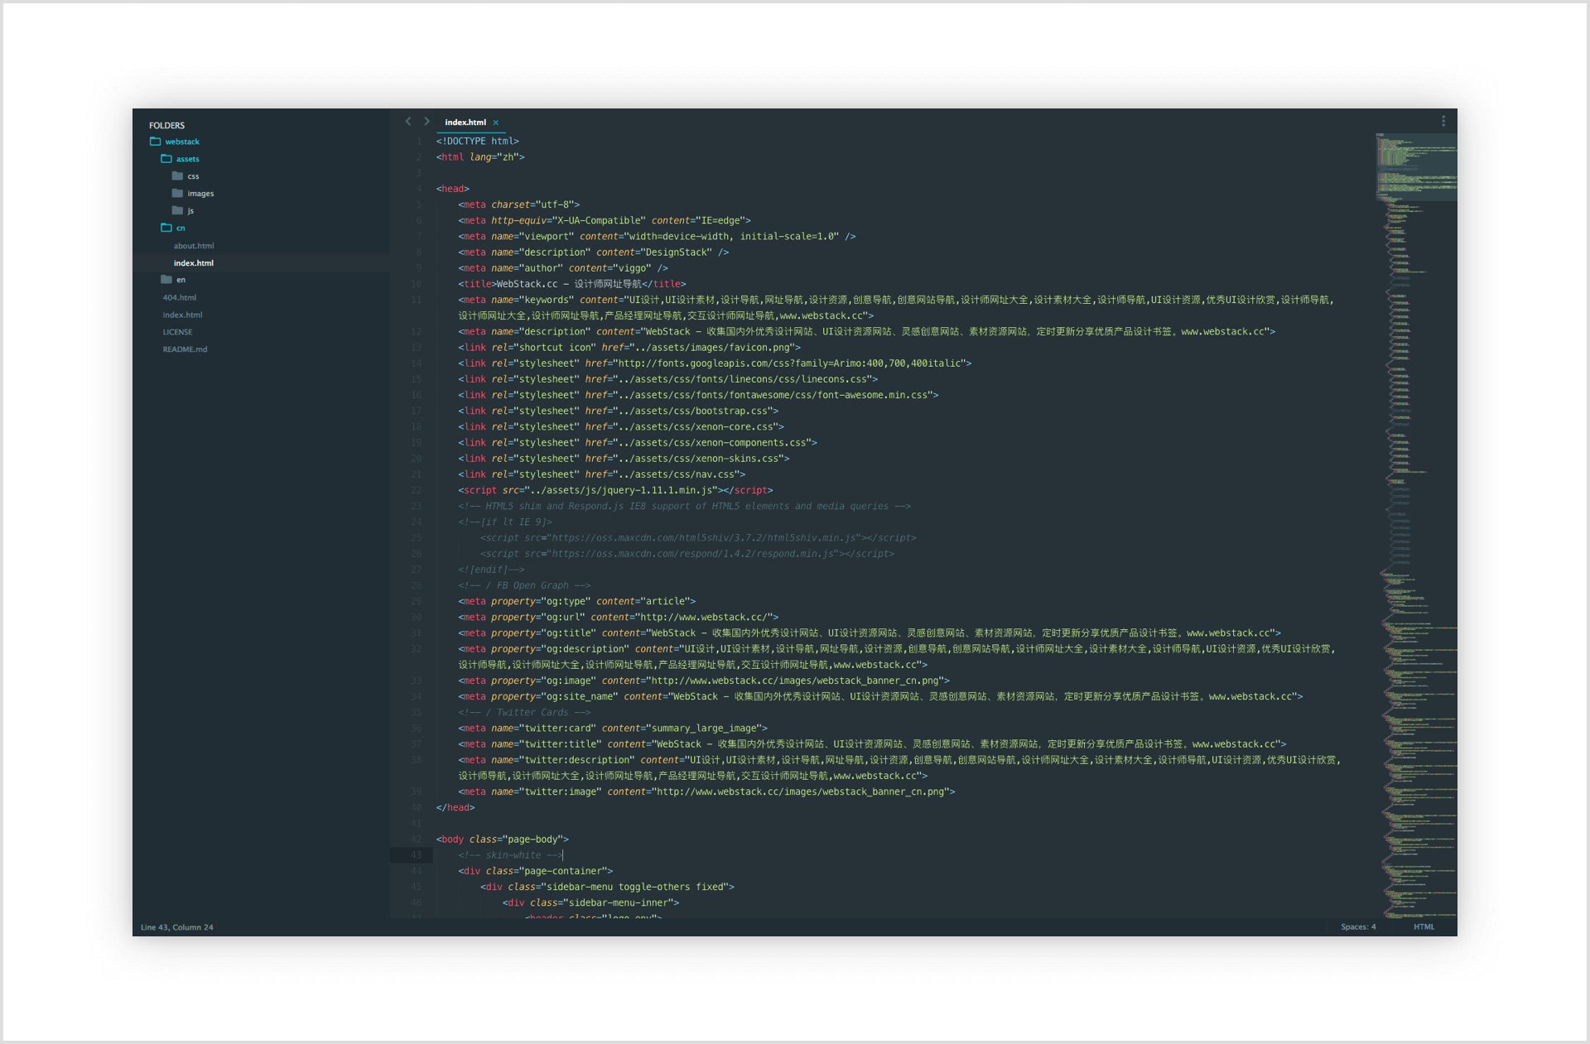This screenshot has width=1590, height=1044.
Task: Open the LICENSE file
Action: (x=178, y=331)
